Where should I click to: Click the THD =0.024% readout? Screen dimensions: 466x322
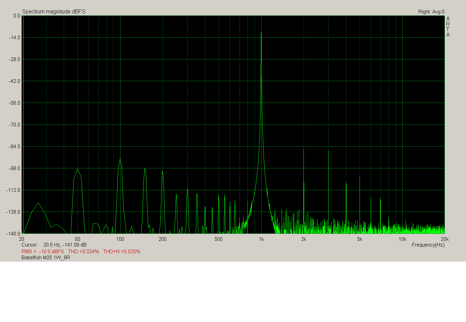tap(83, 251)
